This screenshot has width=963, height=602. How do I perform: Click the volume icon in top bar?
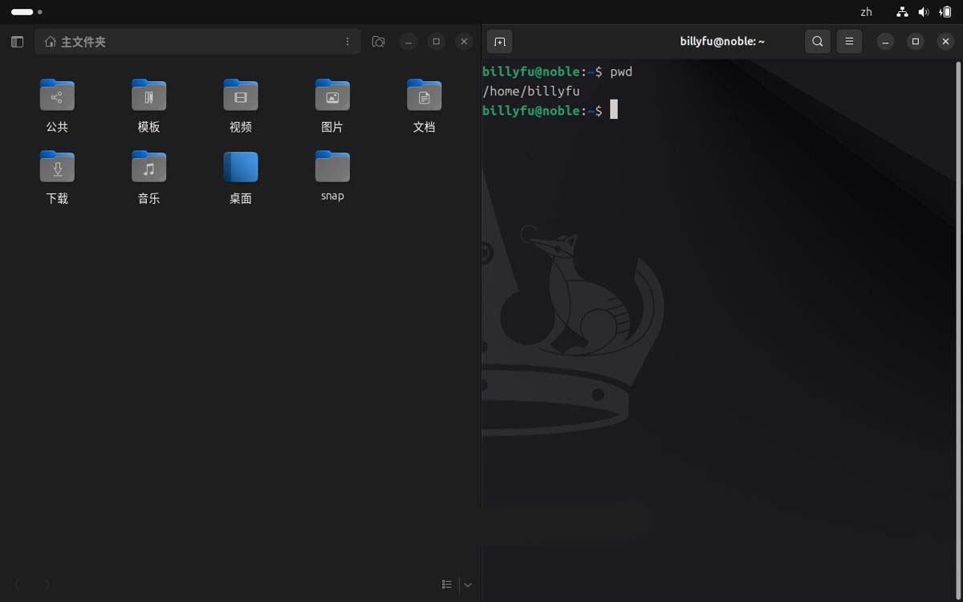click(924, 12)
